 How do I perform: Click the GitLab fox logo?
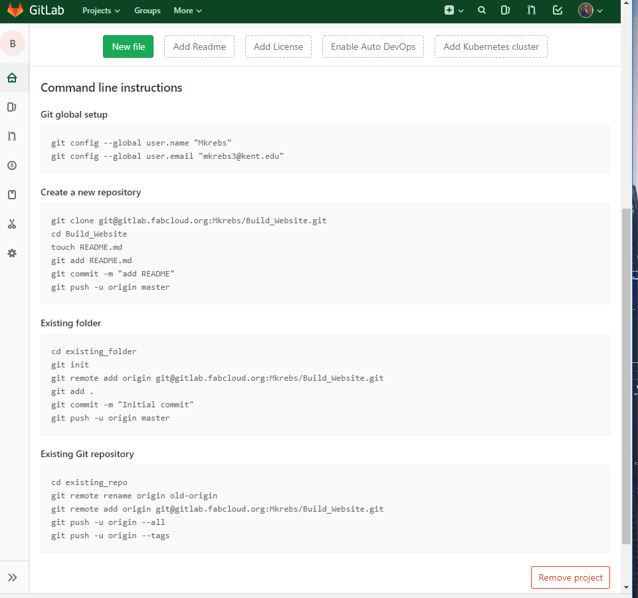tap(15, 11)
